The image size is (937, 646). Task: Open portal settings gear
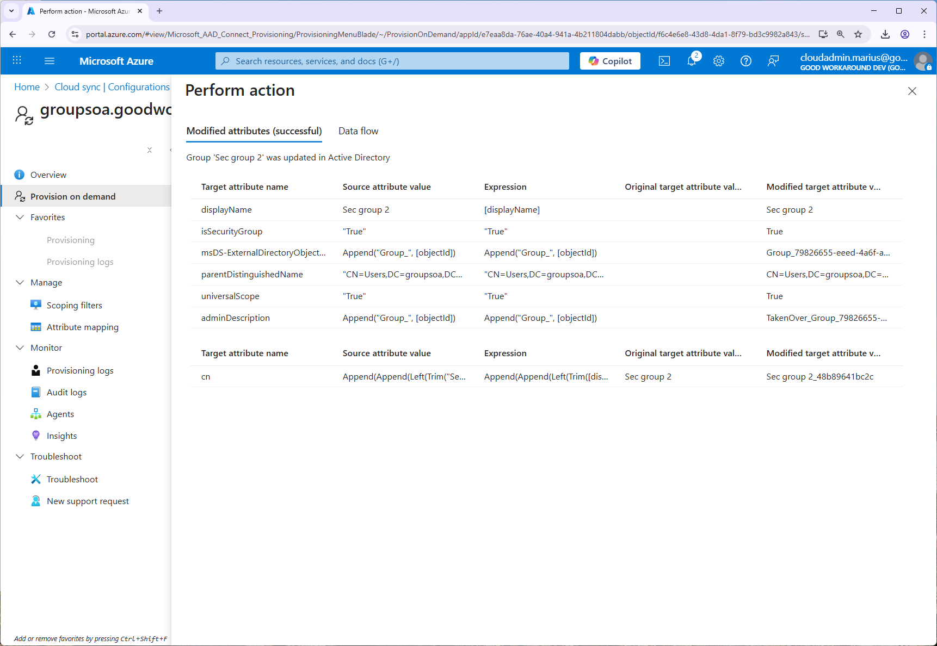coord(719,61)
